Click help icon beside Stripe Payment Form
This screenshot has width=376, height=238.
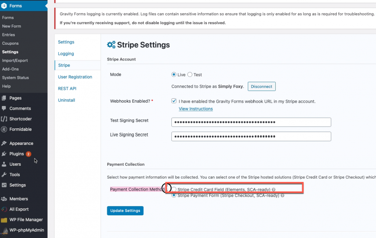coord(282,195)
